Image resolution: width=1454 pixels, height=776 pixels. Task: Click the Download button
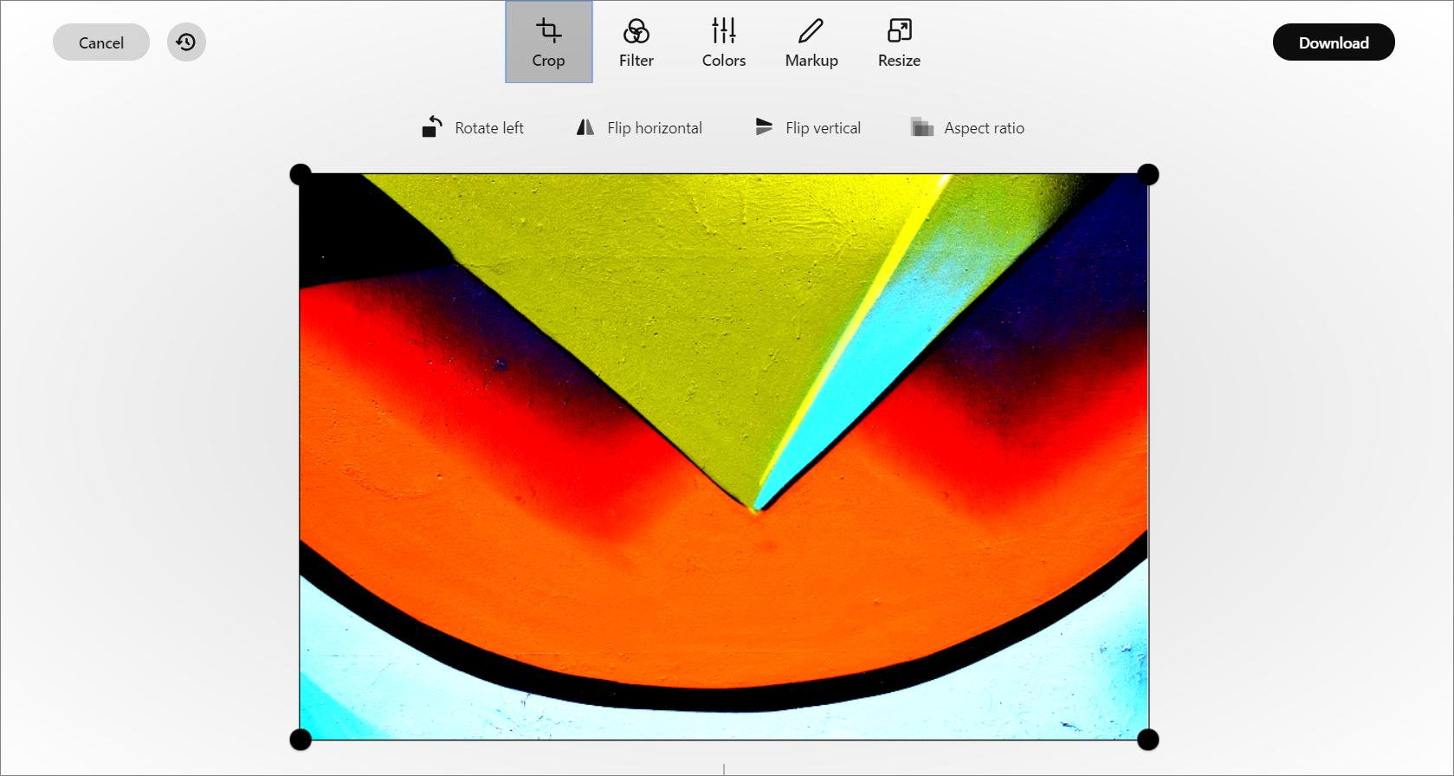tap(1333, 42)
